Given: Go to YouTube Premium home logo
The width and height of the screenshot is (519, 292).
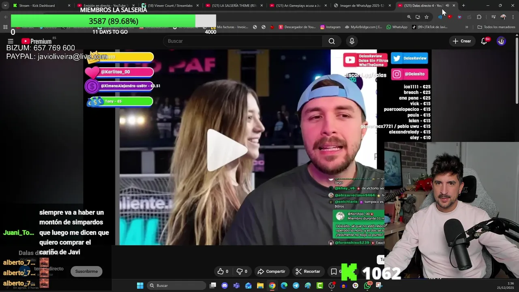Looking at the screenshot, I should point(36,41).
